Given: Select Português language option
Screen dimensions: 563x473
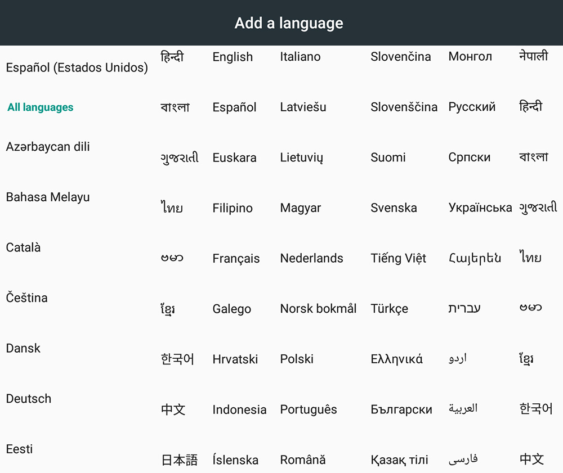Looking at the screenshot, I should pos(309,409).
